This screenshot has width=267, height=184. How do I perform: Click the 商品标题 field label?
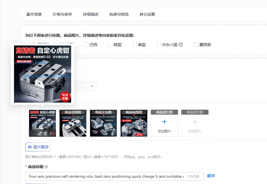(x=36, y=167)
